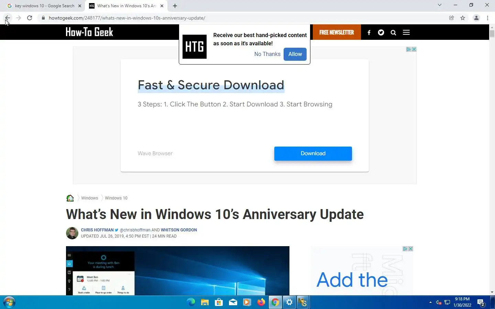Viewport: 495px width, 309px height.
Task: Open Firefox from taskbar
Action: [x=261, y=302]
